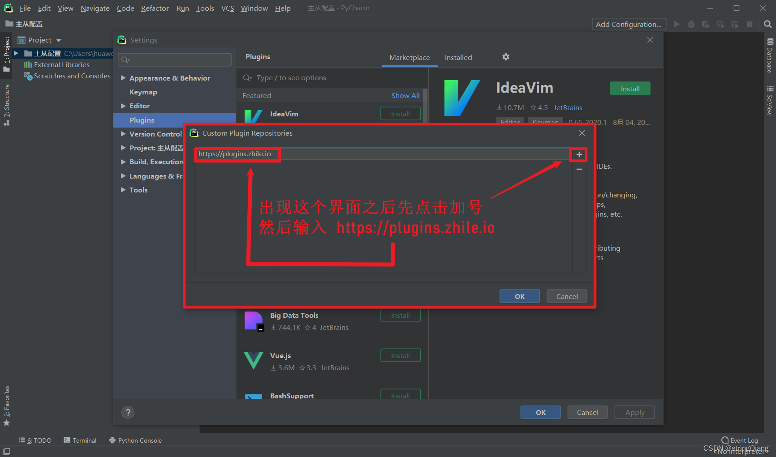Expand Languages & Frameworks section
The image size is (776, 457).
[123, 176]
